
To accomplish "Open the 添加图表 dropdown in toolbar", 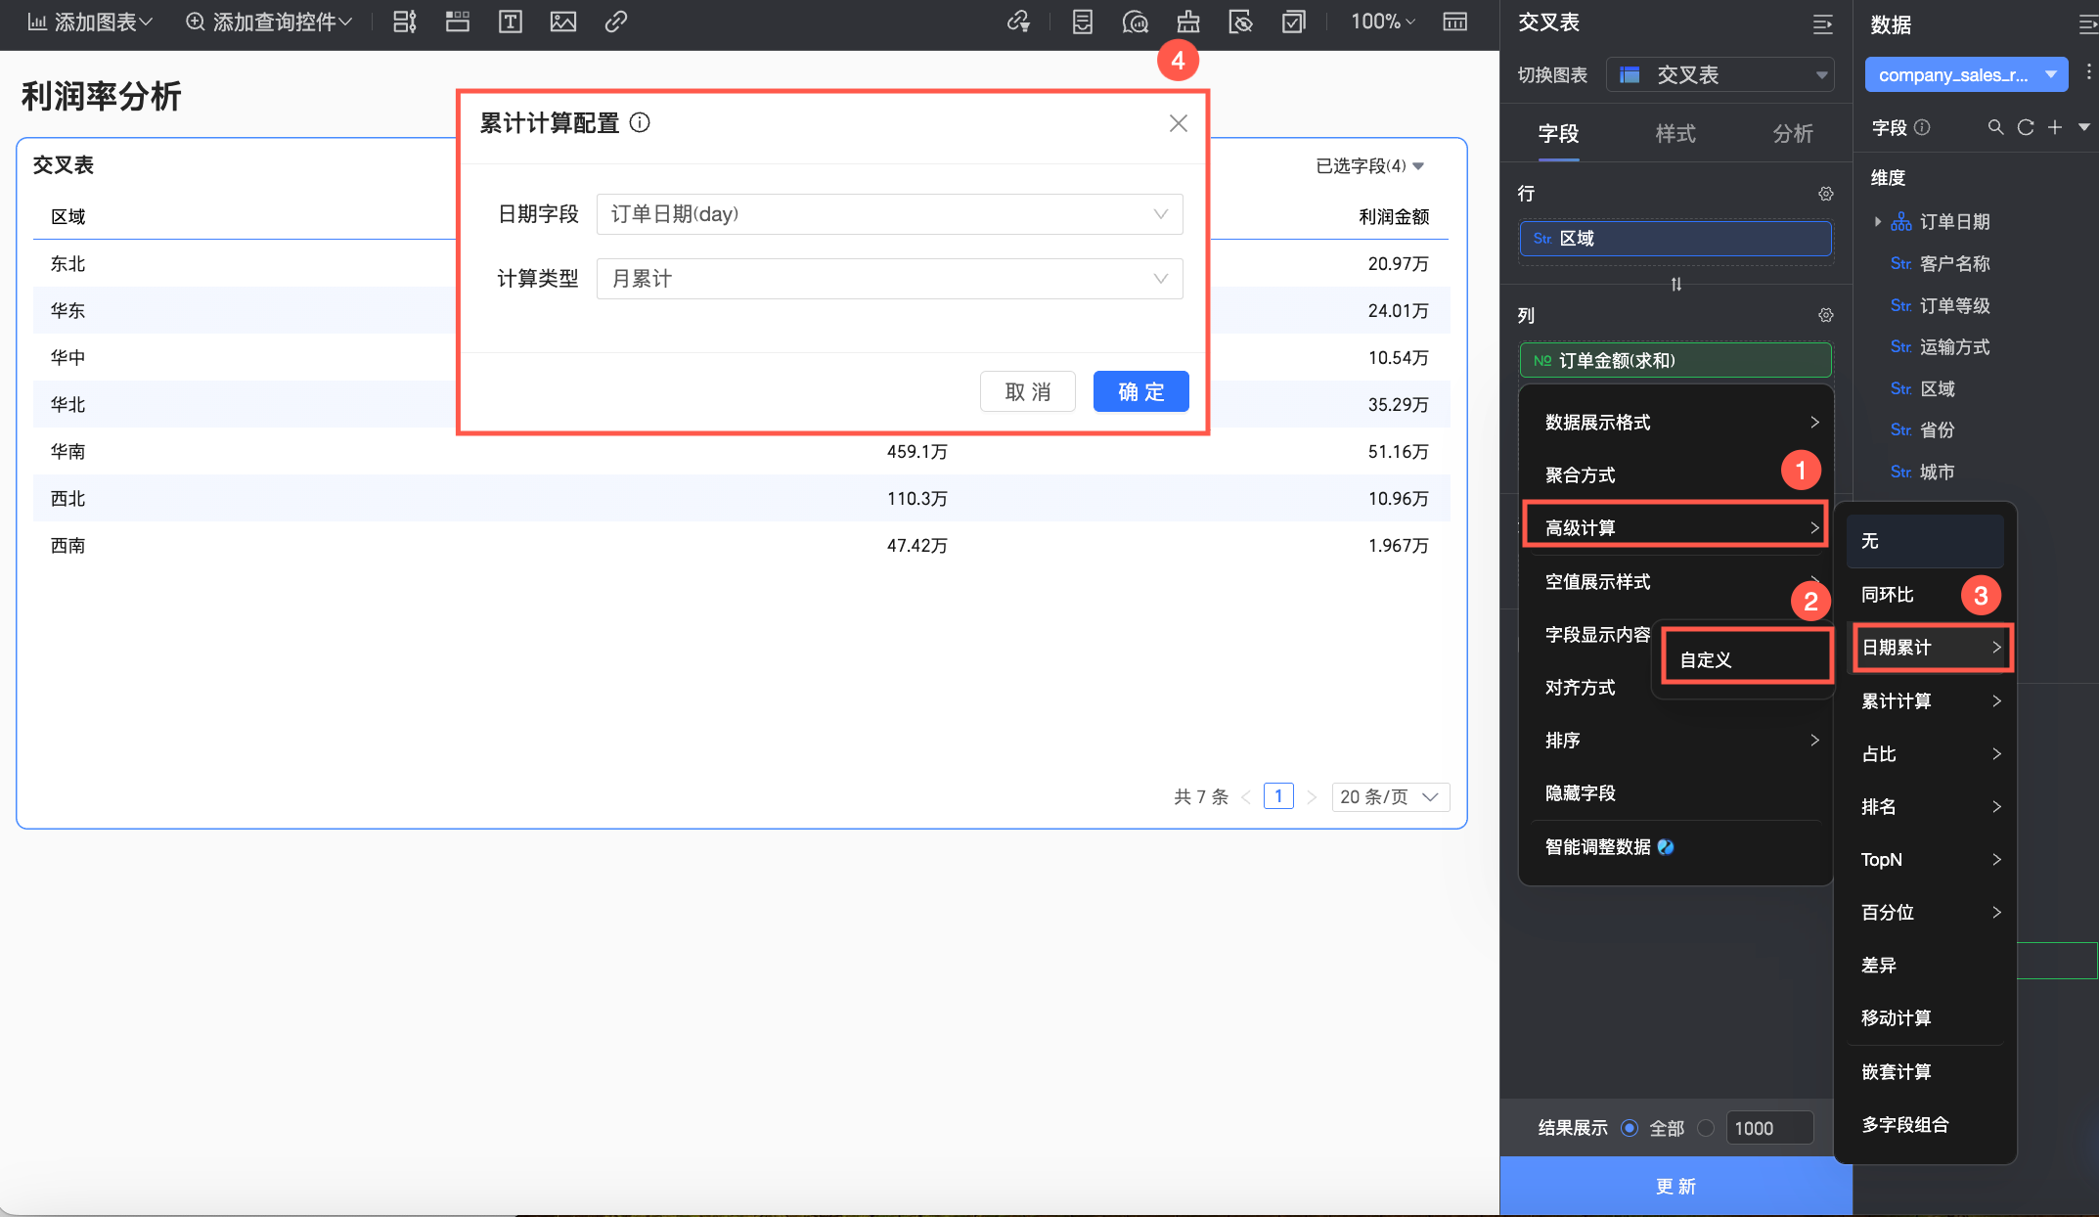I will (x=90, y=22).
